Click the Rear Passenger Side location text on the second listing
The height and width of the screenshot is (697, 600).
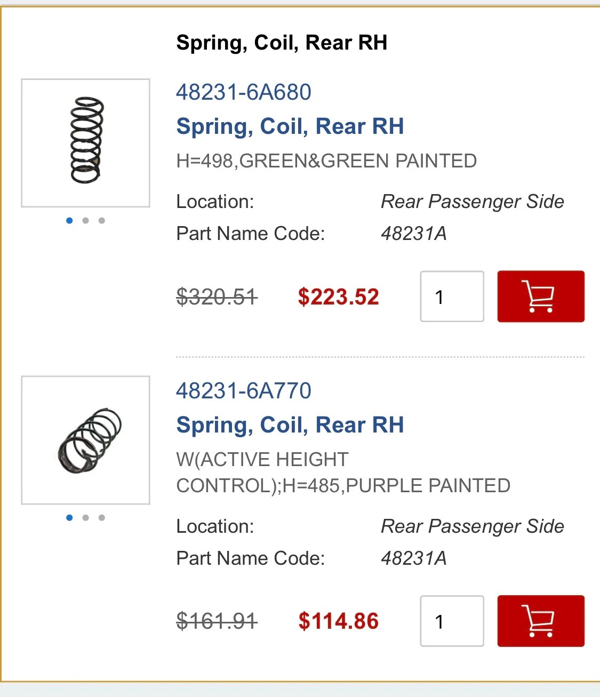click(x=472, y=526)
